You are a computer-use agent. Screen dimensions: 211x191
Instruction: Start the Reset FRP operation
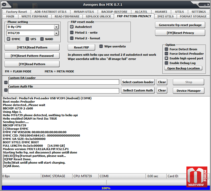pos(81,47)
